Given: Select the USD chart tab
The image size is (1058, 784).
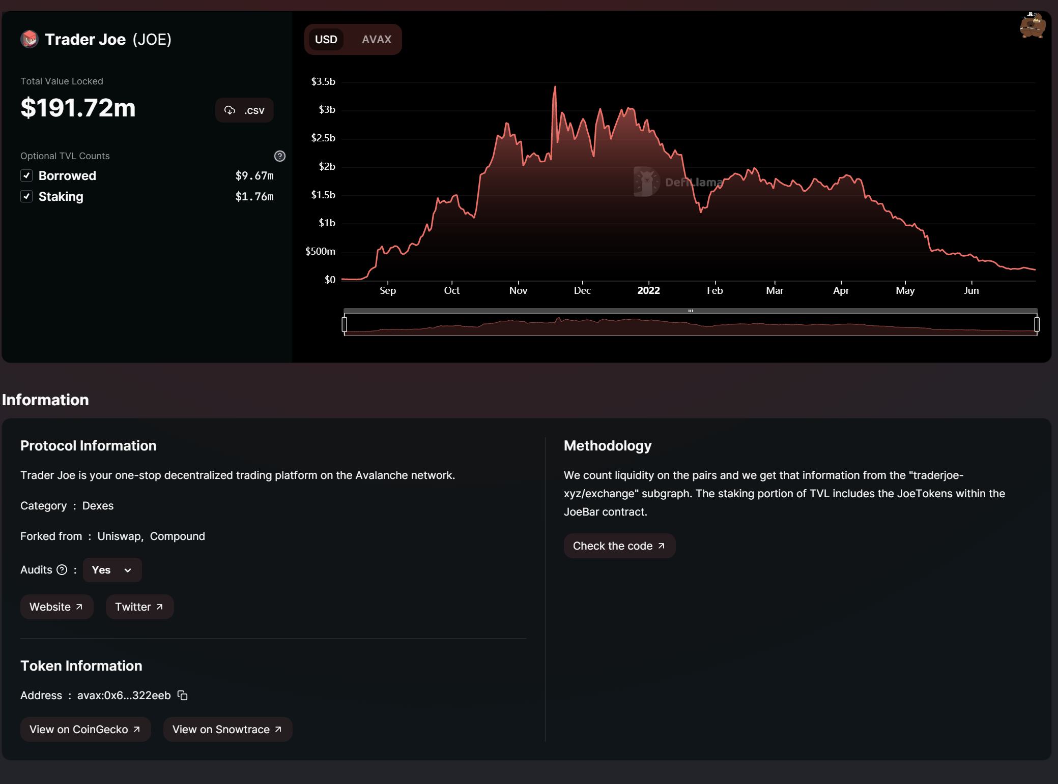Looking at the screenshot, I should tap(326, 39).
